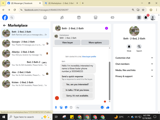This screenshot has width=160, height=120.
Task: Click the browser zoom magnifier icon
Action: point(133,10)
